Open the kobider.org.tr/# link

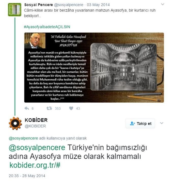tap(35, 165)
